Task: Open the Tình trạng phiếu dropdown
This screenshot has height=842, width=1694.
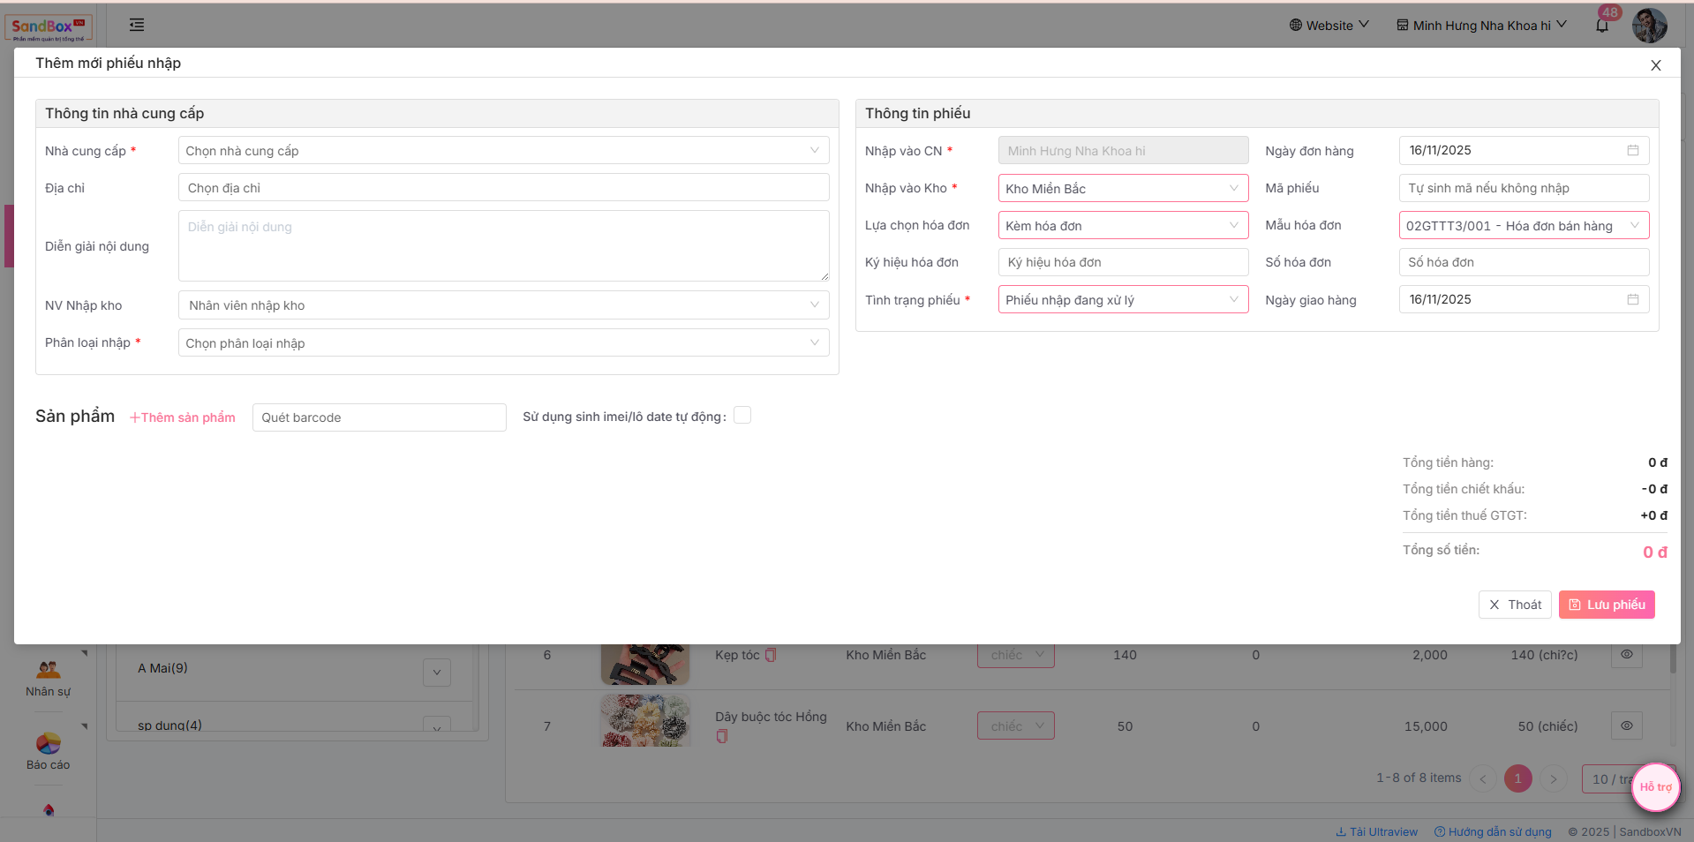Action: [x=1122, y=300]
